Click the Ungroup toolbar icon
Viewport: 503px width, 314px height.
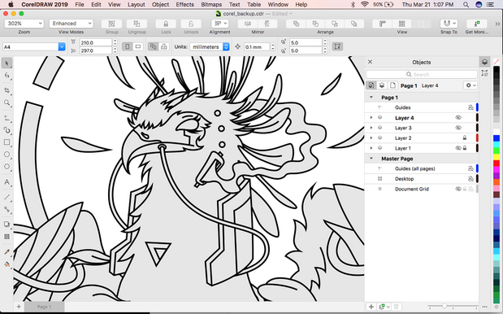tap(137, 24)
